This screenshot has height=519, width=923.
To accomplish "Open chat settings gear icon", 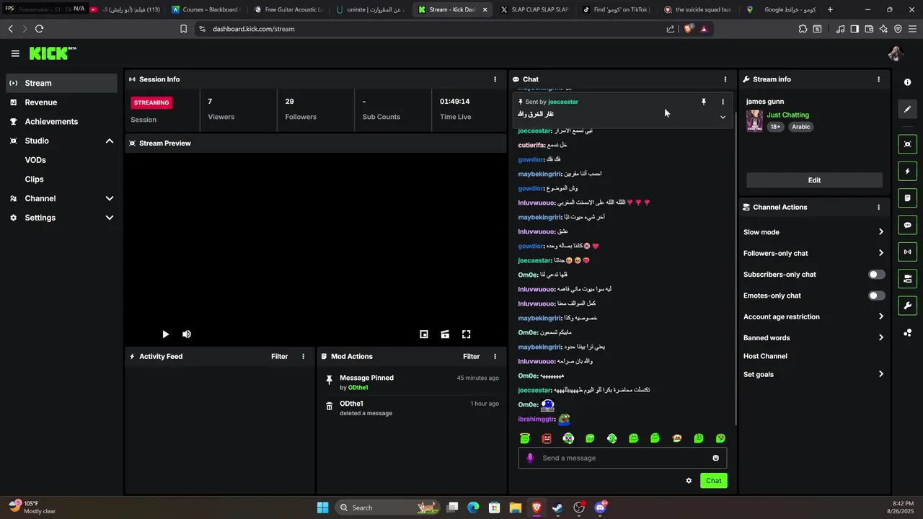I will [689, 481].
